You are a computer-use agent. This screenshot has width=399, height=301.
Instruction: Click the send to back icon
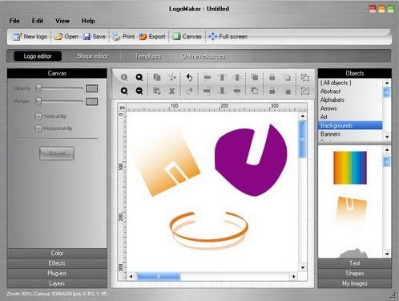255,91
